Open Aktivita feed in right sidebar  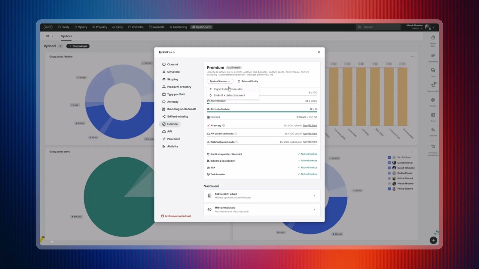click(x=433, y=132)
